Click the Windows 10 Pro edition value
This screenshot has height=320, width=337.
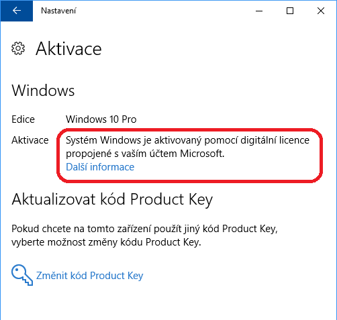click(101, 119)
